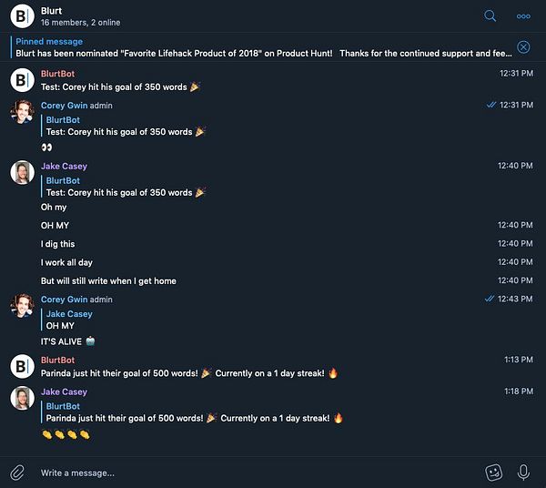Viewport: 546px width, 488px height.
Task: Click the BlurtBot avatar at 1:13 PM
Action: point(22,366)
